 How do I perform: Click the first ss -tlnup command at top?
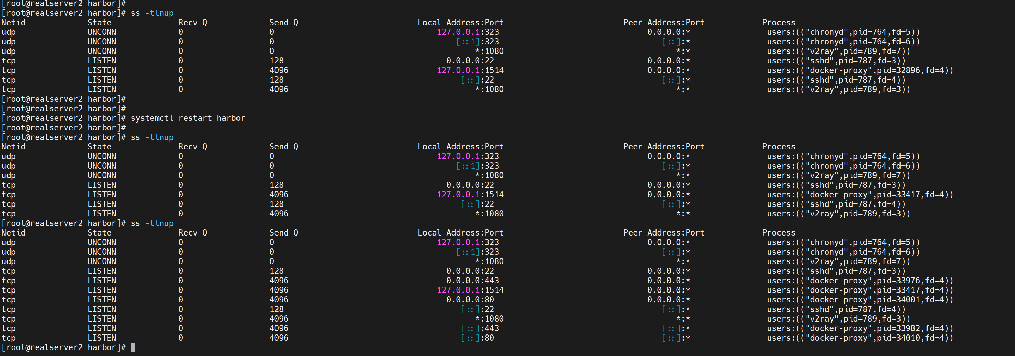point(152,13)
